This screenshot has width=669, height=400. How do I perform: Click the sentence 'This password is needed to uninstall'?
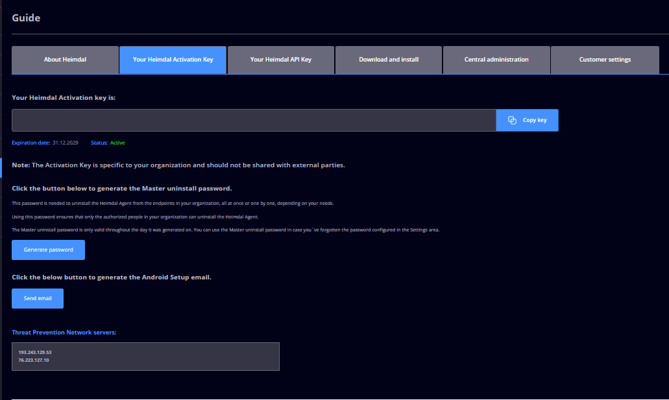pyautogui.click(x=173, y=204)
